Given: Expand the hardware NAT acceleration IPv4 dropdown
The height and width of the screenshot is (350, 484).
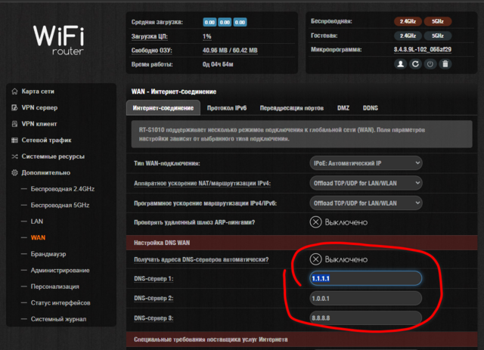Looking at the screenshot, I should [366, 183].
